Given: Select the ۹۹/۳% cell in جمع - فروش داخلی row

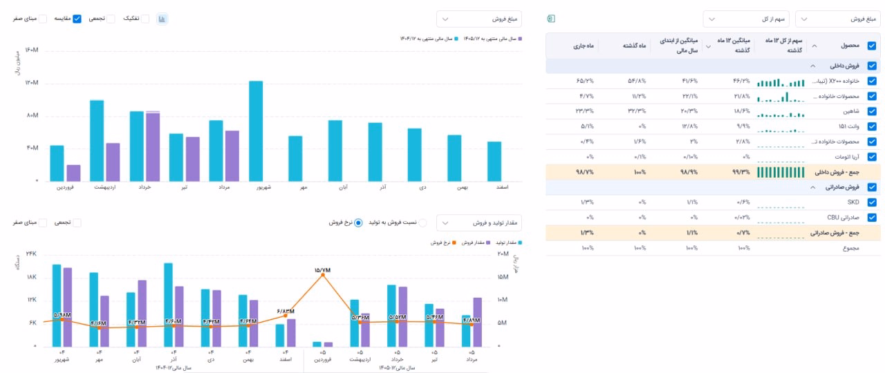Looking at the screenshot, I should (x=740, y=172).
